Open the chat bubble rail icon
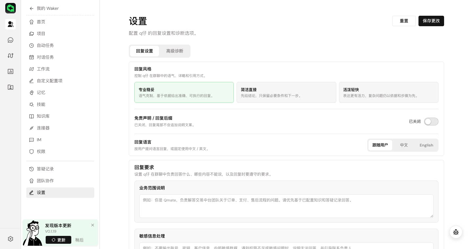Image resolution: width=473 pixels, height=249 pixels. [11, 40]
